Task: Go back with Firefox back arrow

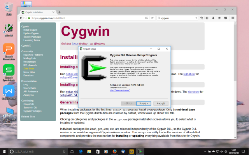Action: coord(21,18)
